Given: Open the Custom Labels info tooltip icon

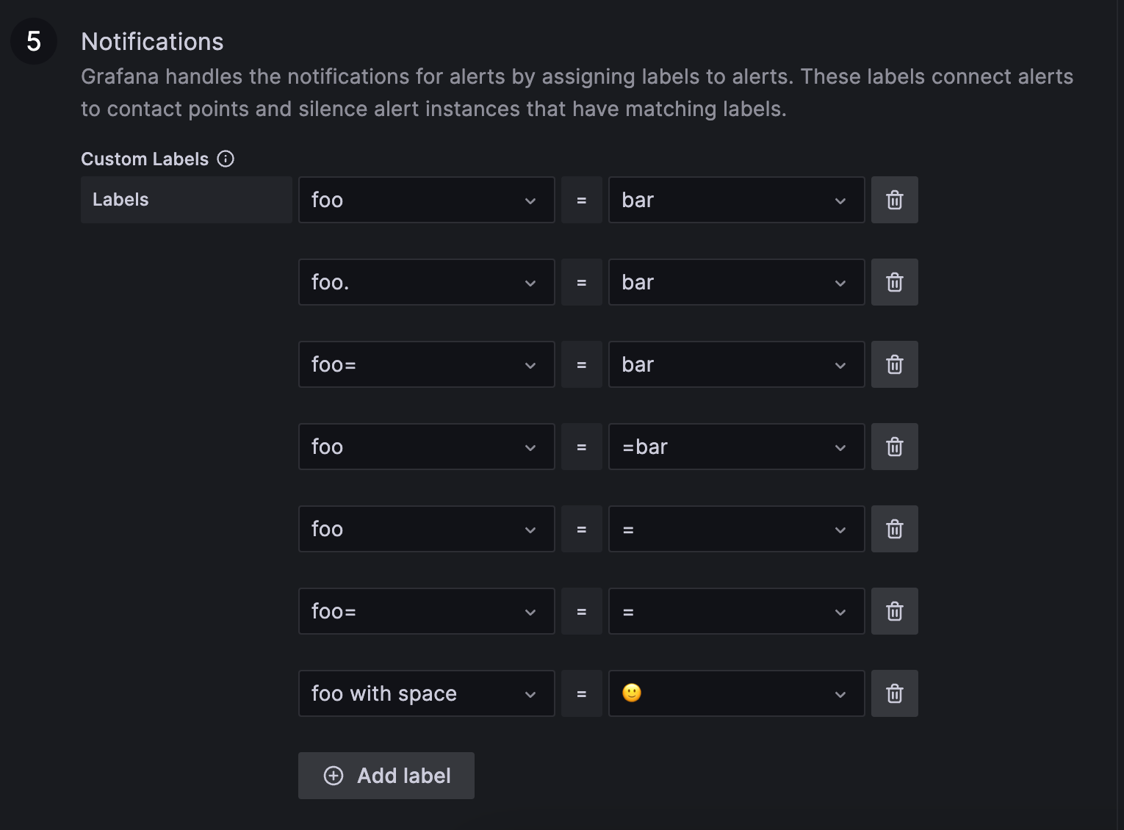Looking at the screenshot, I should (226, 159).
